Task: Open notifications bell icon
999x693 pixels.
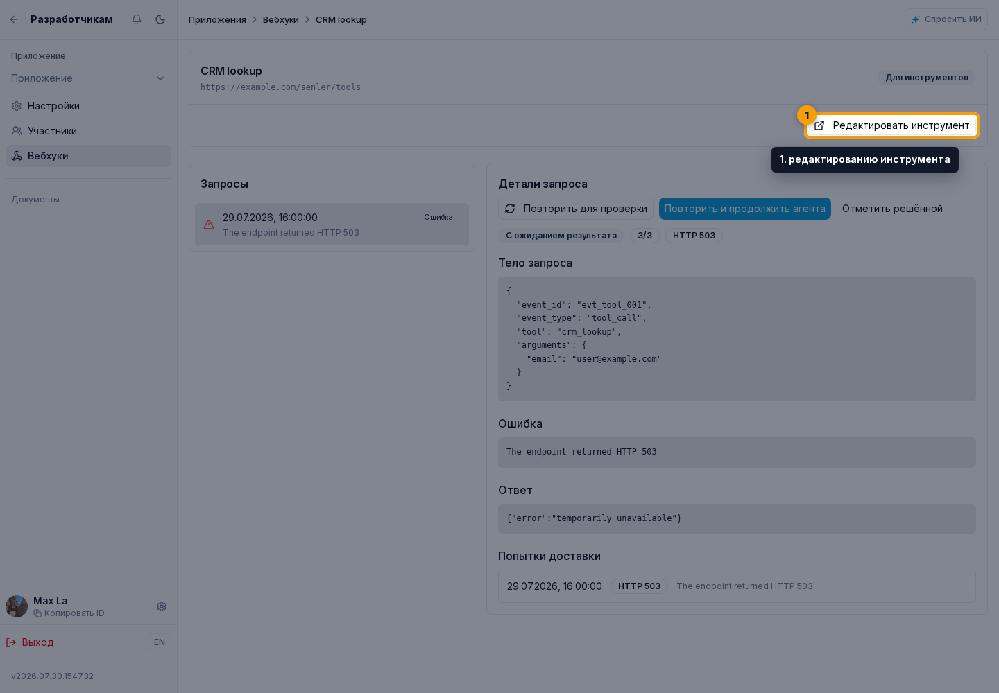Action: [x=137, y=19]
